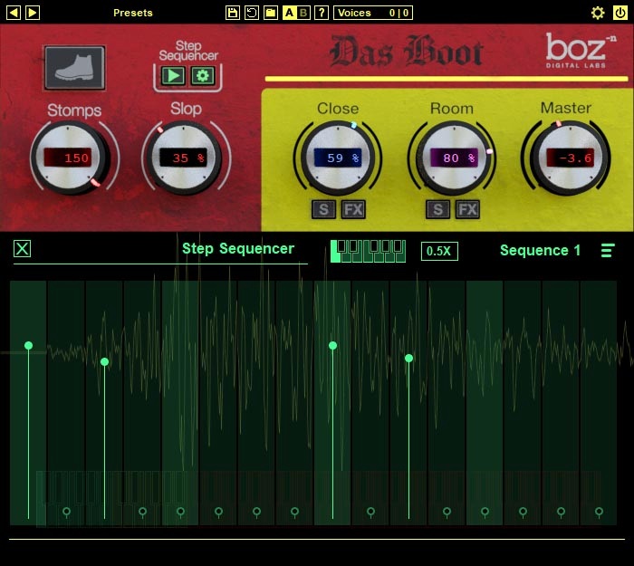
Task: Click the revert/undo preset icon
Action: click(252, 13)
